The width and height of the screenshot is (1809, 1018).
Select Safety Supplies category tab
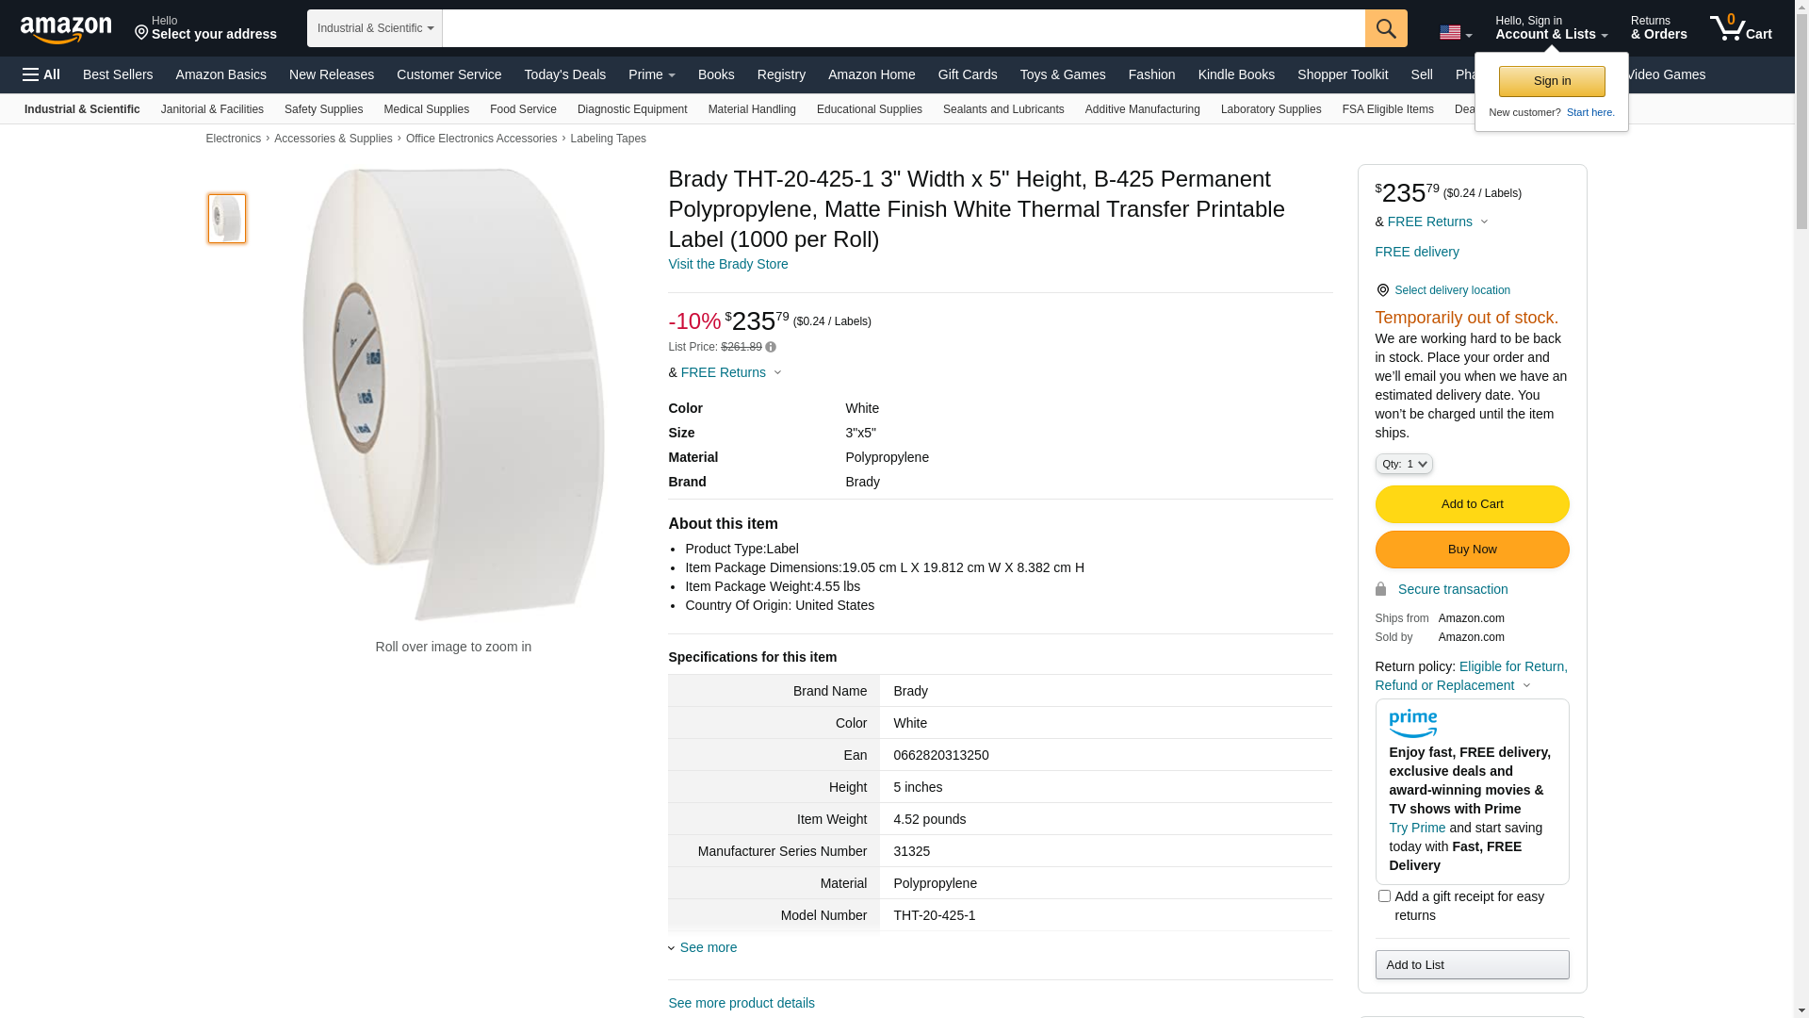(323, 109)
